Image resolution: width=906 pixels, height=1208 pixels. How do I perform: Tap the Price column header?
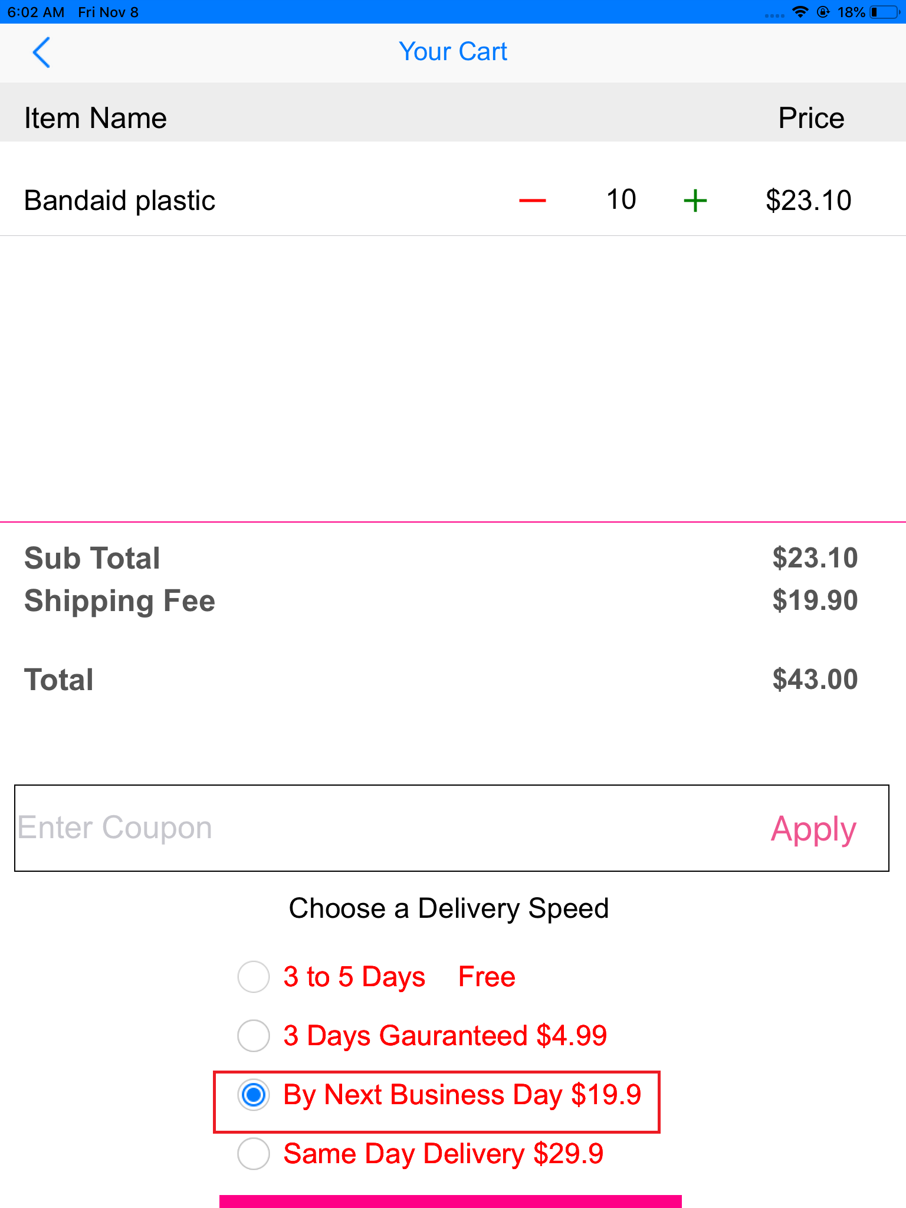(x=811, y=118)
